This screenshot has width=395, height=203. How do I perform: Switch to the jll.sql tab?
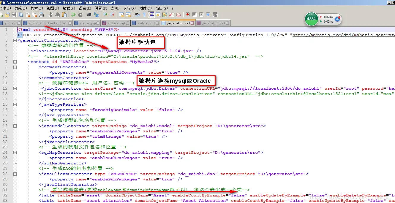pos(10,23)
